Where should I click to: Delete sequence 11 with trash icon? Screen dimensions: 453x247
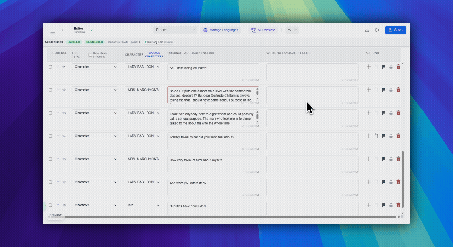pos(398,67)
